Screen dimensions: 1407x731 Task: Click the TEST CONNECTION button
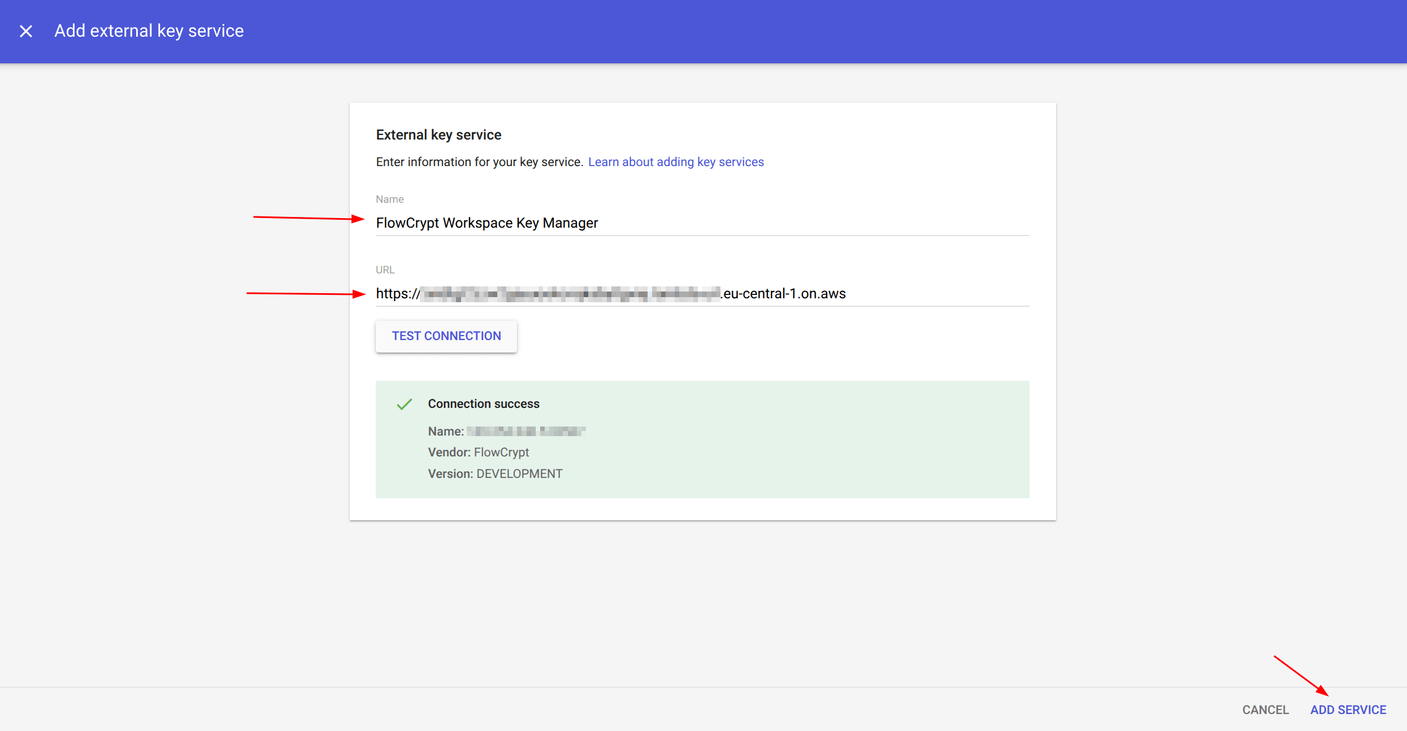tap(446, 336)
